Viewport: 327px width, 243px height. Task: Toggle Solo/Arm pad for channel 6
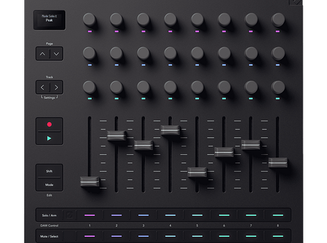point(224,215)
